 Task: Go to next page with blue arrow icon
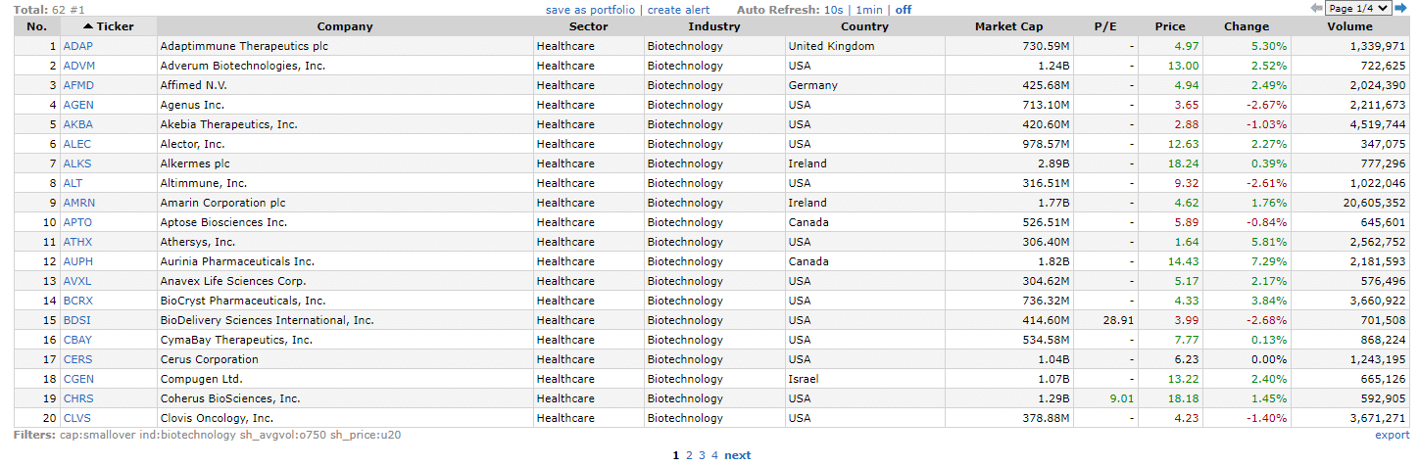(x=1400, y=8)
